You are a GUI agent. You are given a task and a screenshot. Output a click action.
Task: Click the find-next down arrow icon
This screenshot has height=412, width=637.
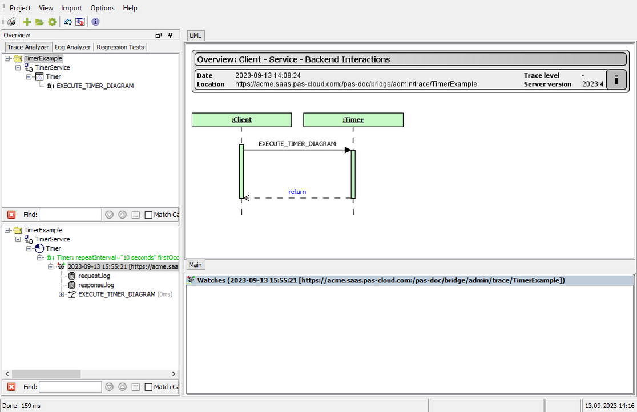[x=109, y=214]
